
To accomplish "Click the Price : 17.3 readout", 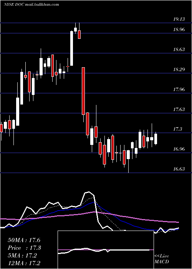I will 24,248.
